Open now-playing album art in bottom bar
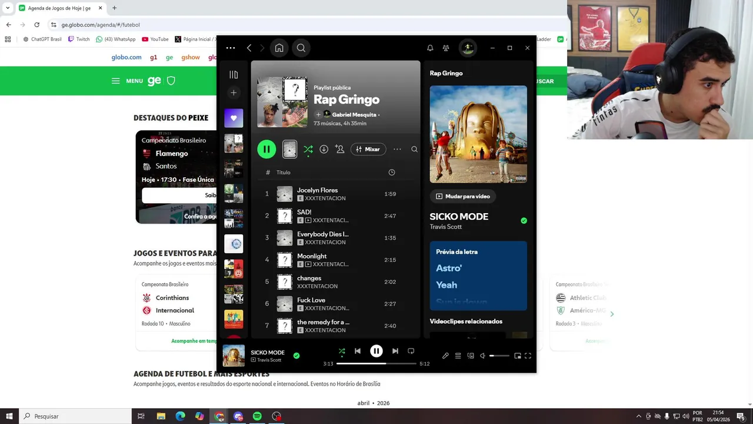 [x=234, y=356]
